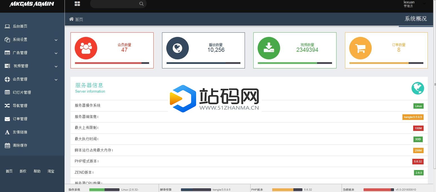Screen dimensions: 436x192
Task: Click the green 30秒 badge
Action: (x=418, y=139)
